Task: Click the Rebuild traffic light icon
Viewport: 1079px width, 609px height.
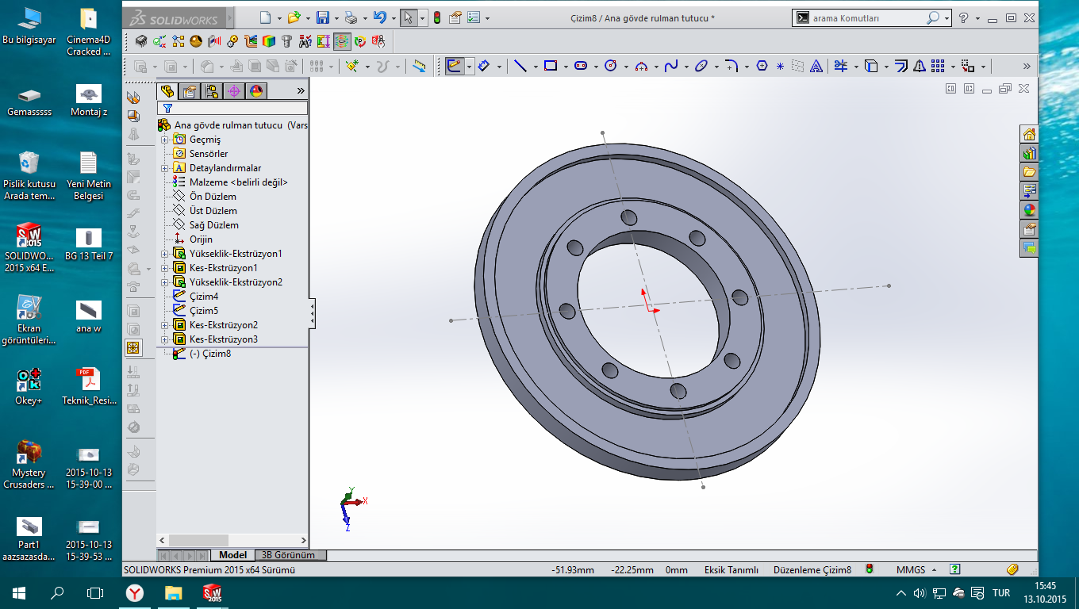Action: [437, 17]
